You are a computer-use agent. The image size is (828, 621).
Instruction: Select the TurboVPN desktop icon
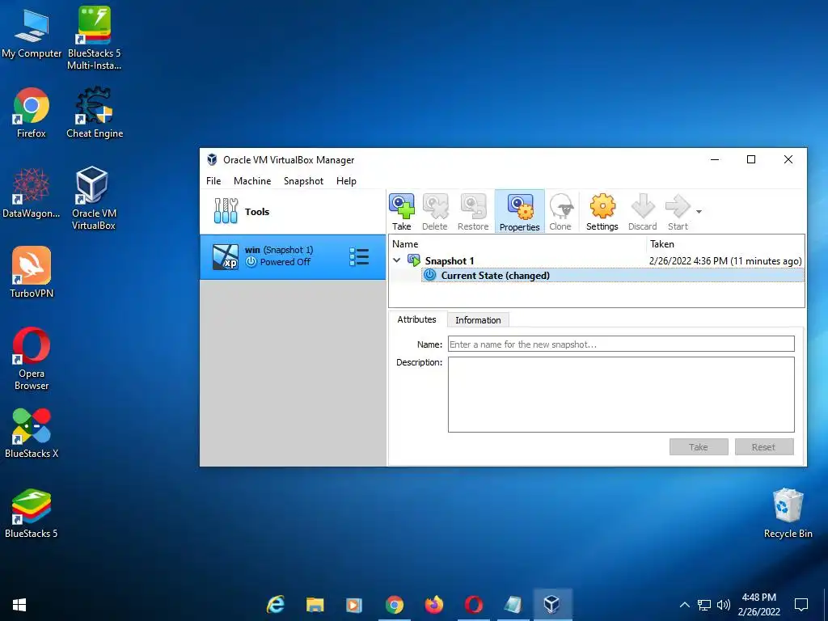[32, 272]
